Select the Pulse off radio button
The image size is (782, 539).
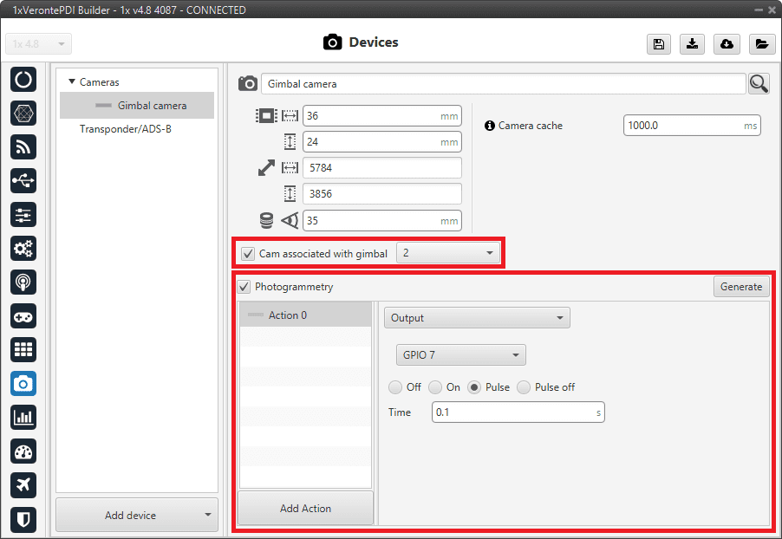[x=524, y=387]
